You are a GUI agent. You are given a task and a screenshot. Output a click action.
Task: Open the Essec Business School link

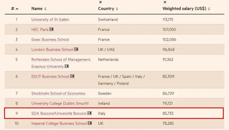click(x=50, y=39)
